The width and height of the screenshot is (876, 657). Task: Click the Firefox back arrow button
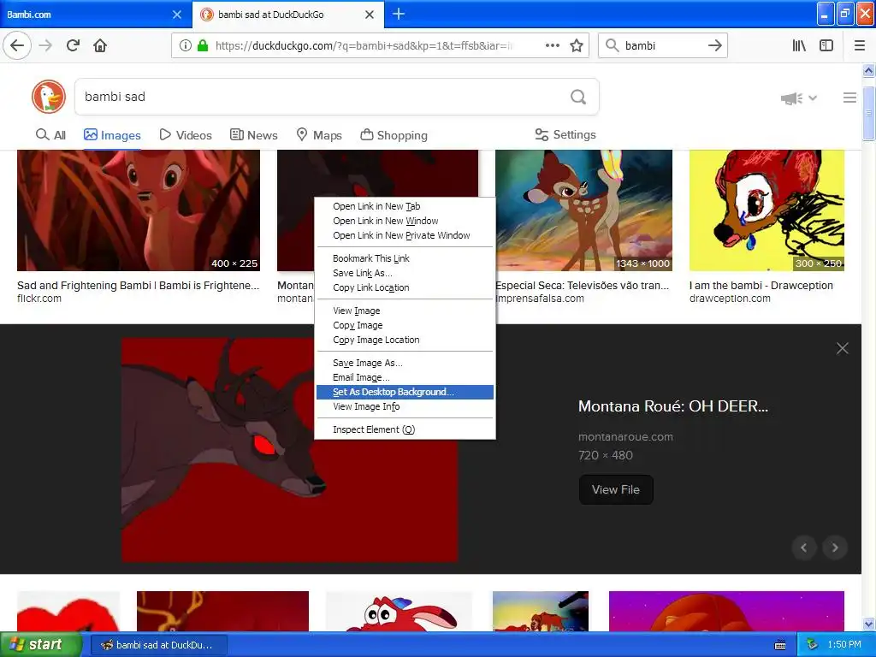pos(17,45)
